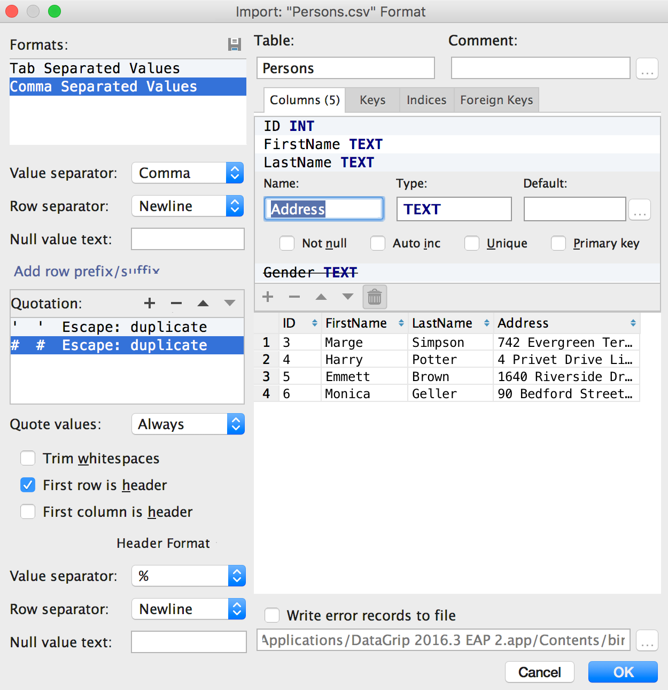The image size is (668, 690).
Task: Click the save formats floppy disk icon
Action: pos(234,44)
